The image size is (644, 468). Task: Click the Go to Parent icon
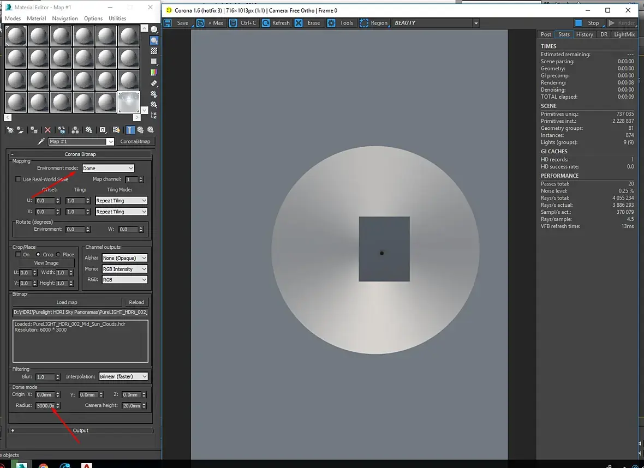tap(140, 130)
